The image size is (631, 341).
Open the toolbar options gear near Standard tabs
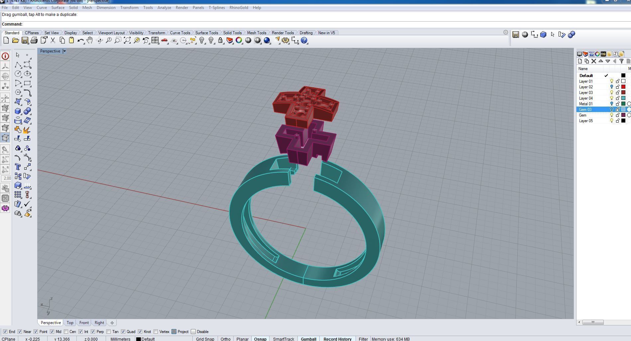pyautogui.click(x=505, y=32)
